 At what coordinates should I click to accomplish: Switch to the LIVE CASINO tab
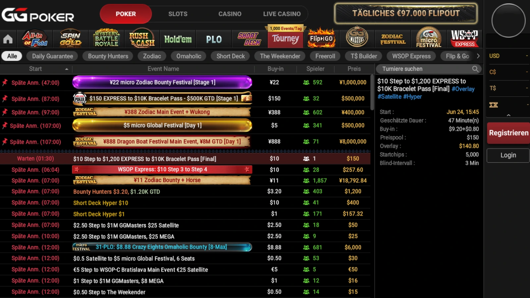(282, 14)
